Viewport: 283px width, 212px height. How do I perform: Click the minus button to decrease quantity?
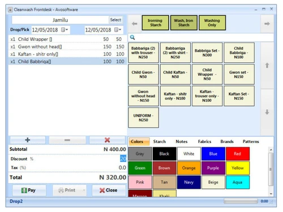(67, 140)
